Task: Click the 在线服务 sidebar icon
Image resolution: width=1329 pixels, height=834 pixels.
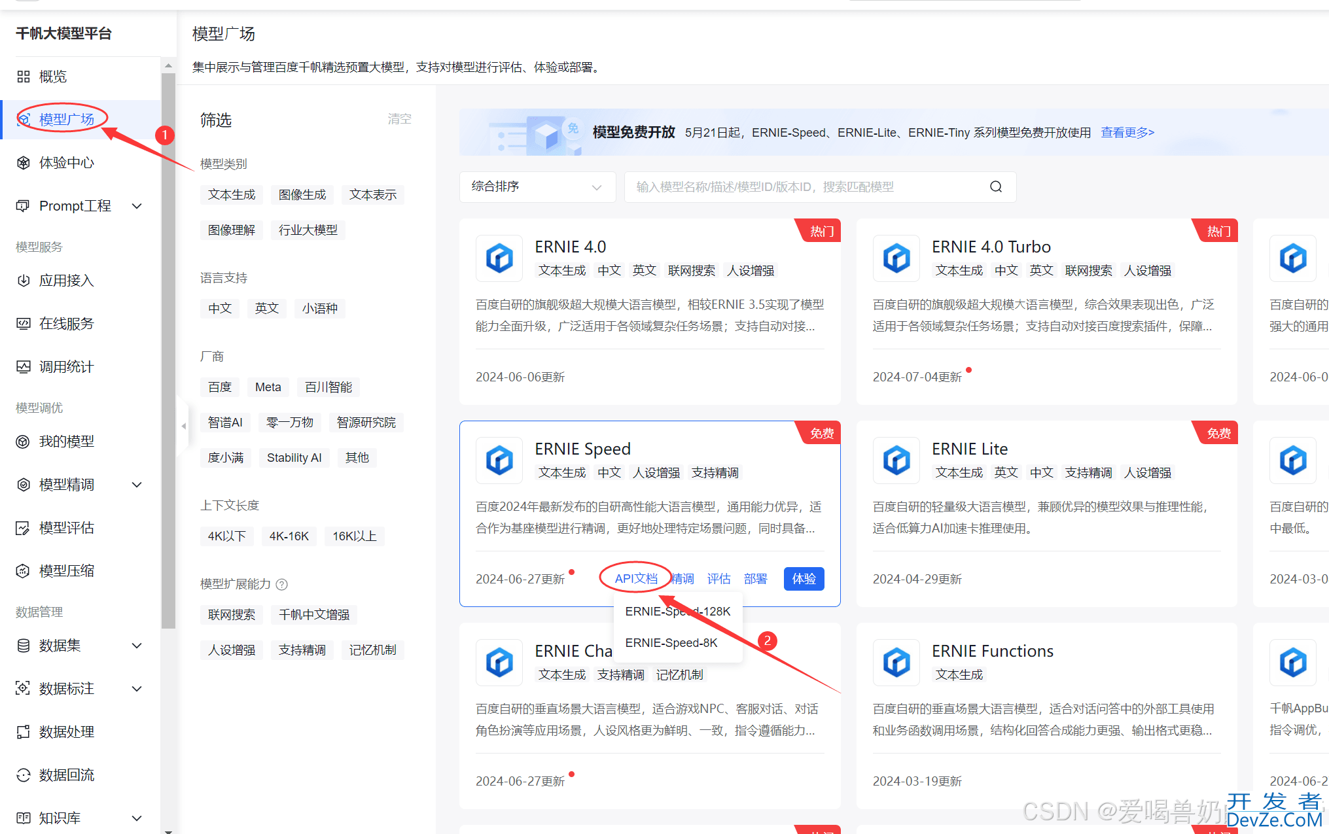Action: [x=24, y=324]
